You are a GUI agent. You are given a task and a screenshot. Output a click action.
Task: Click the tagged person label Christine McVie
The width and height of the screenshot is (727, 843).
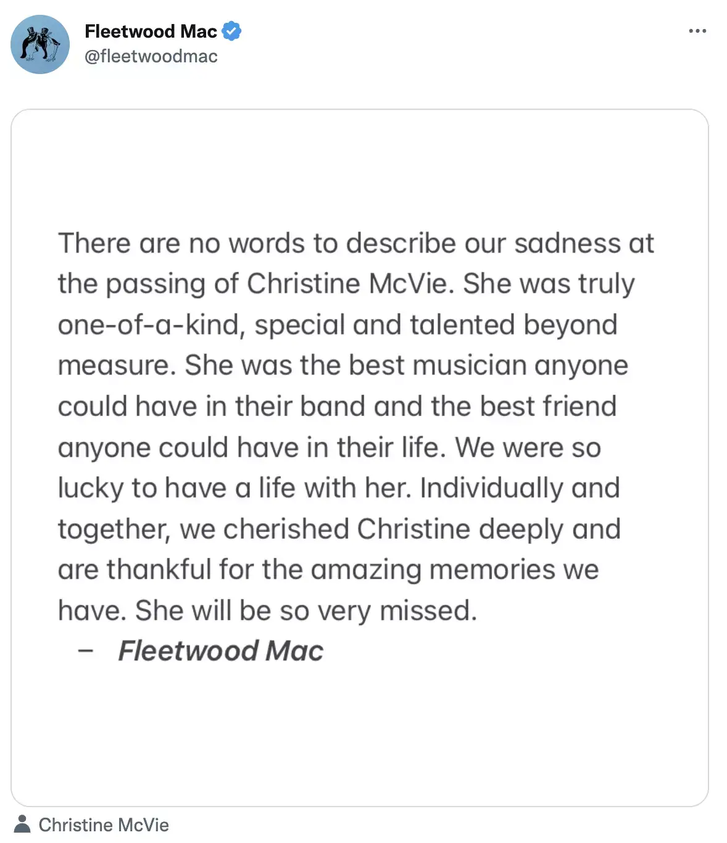point(104,824)
